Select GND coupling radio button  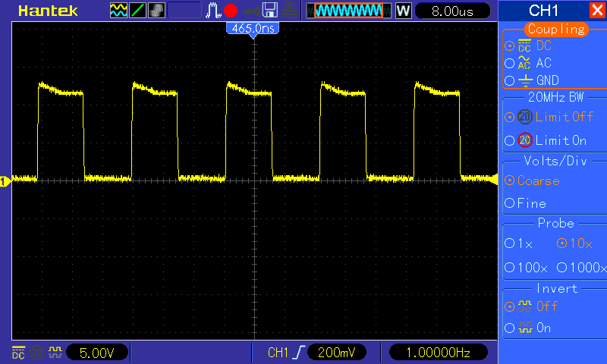(x=509, y=80)
